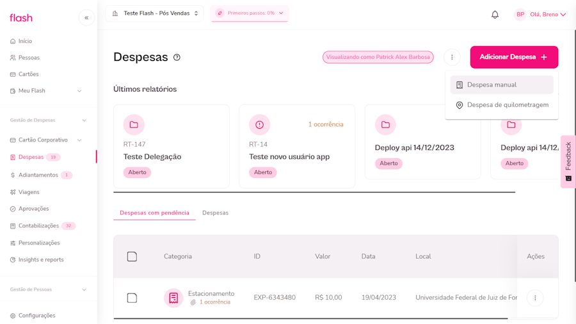Open row actions for Estacionamento expense

535,298
